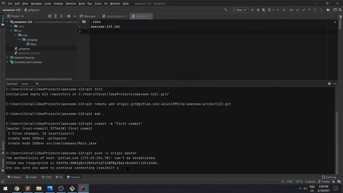The image size is (343, 193).
Task: Hide the Terminal panel minus icon
Action: [335, 84]
